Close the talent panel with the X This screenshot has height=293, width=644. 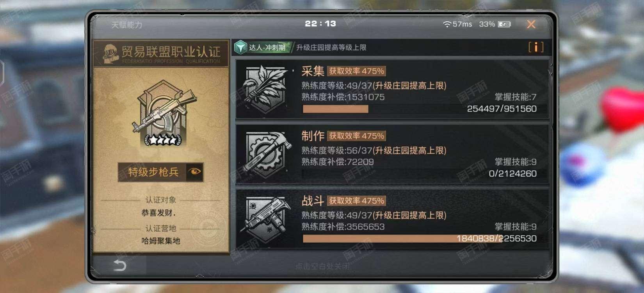click(531, 24)
